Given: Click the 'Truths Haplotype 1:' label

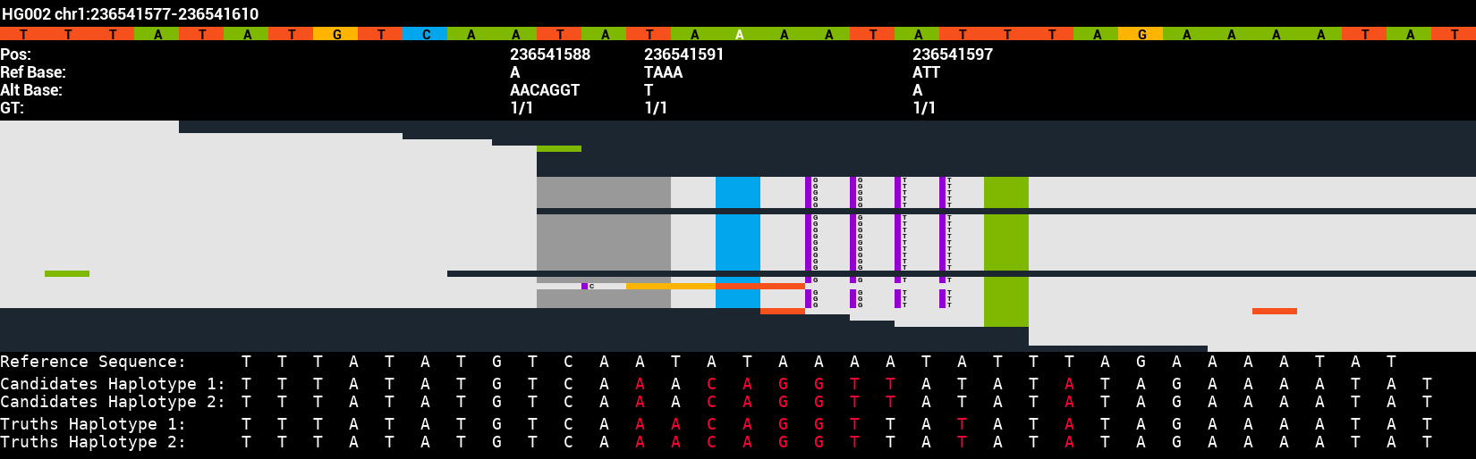Looking at the screenshot, I should coord(93,424).
